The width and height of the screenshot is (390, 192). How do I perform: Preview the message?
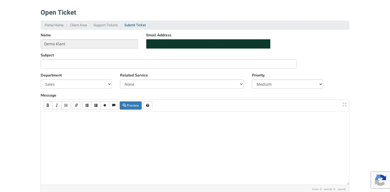pos(131,105)
